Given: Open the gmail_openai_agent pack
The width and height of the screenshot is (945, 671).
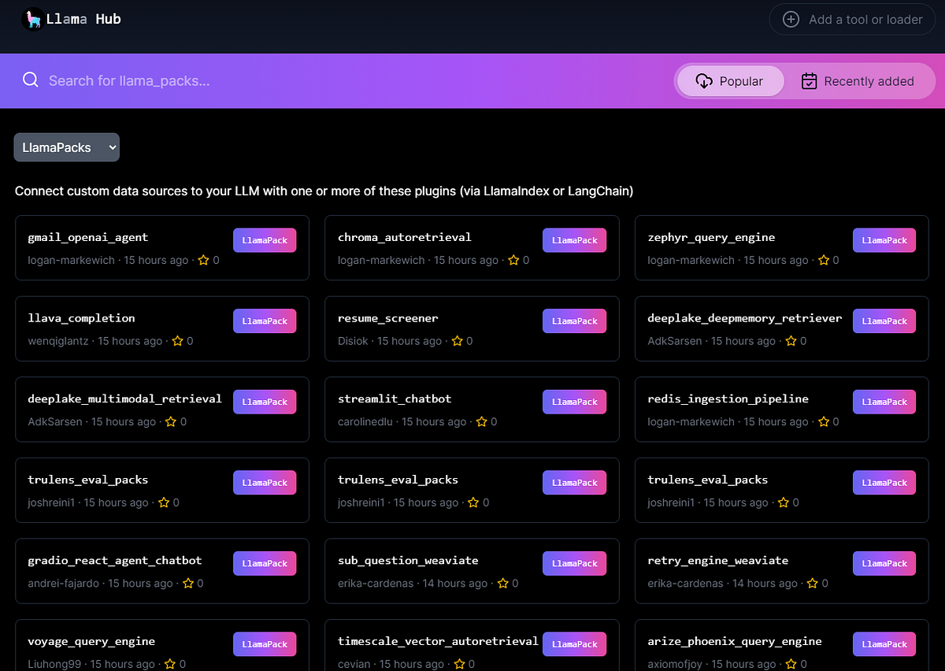Looking at the screenshot, I should point(87,236).
